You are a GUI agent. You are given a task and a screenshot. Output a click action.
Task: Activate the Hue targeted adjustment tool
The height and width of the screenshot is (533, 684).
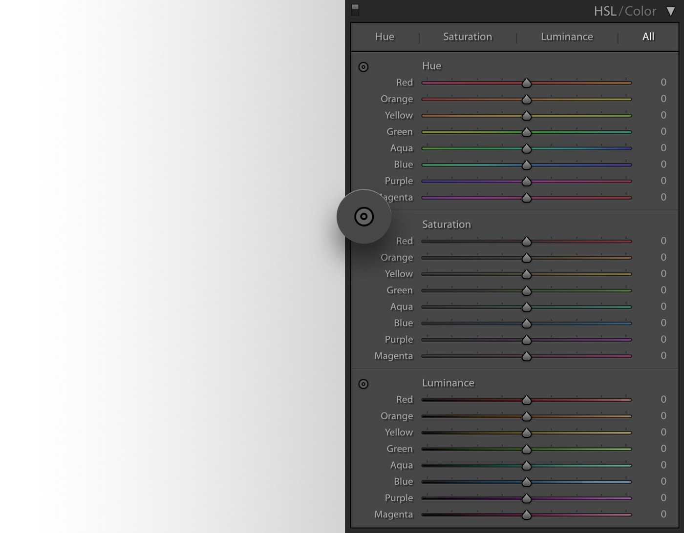(363, 67)
